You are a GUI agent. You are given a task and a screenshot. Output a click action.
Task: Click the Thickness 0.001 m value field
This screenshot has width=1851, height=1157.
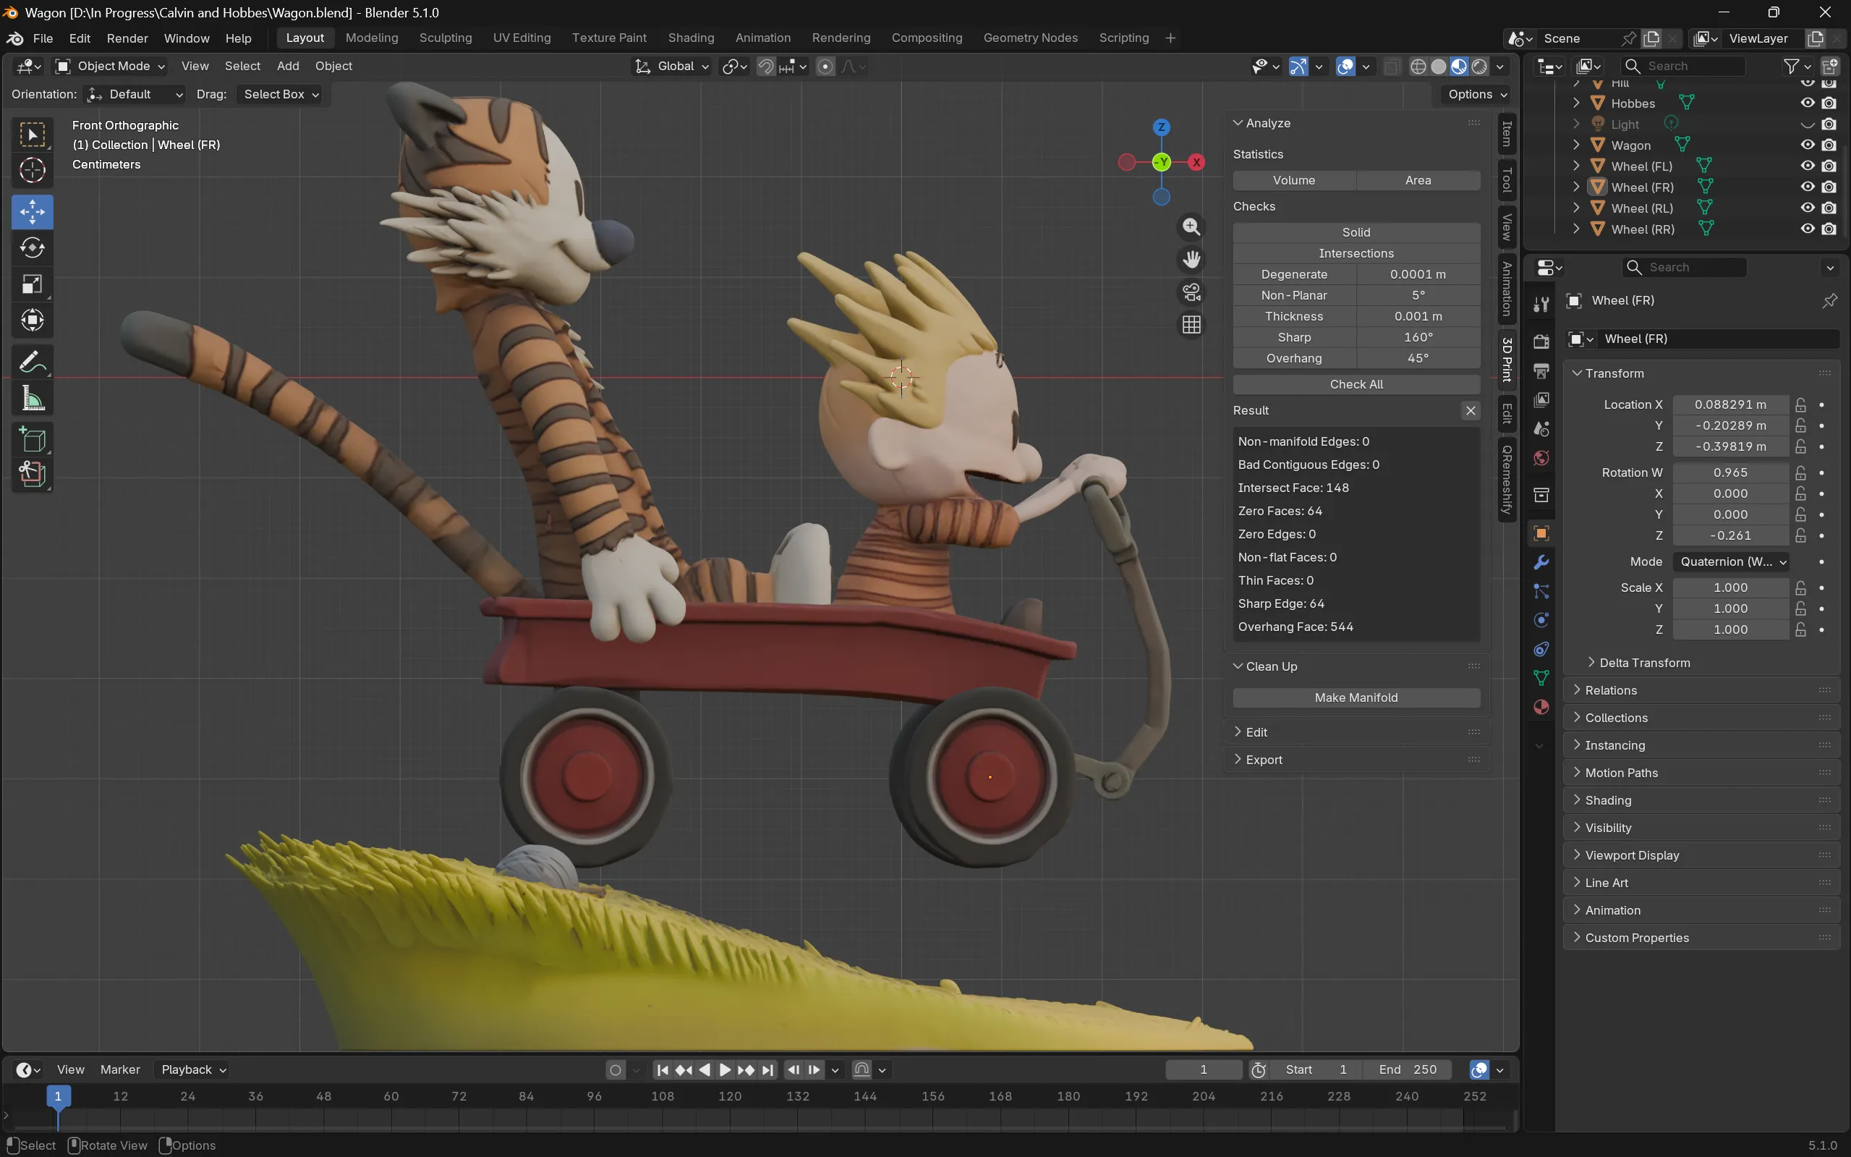(x=1418, y=317)
